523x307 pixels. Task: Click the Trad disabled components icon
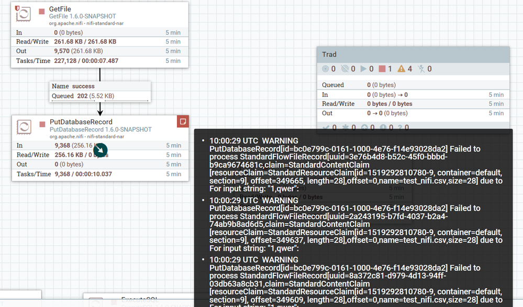tap(421, 69)
